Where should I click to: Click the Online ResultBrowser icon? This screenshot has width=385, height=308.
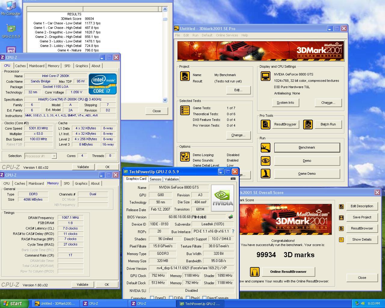pyautogui.click(x=255, y=272)
